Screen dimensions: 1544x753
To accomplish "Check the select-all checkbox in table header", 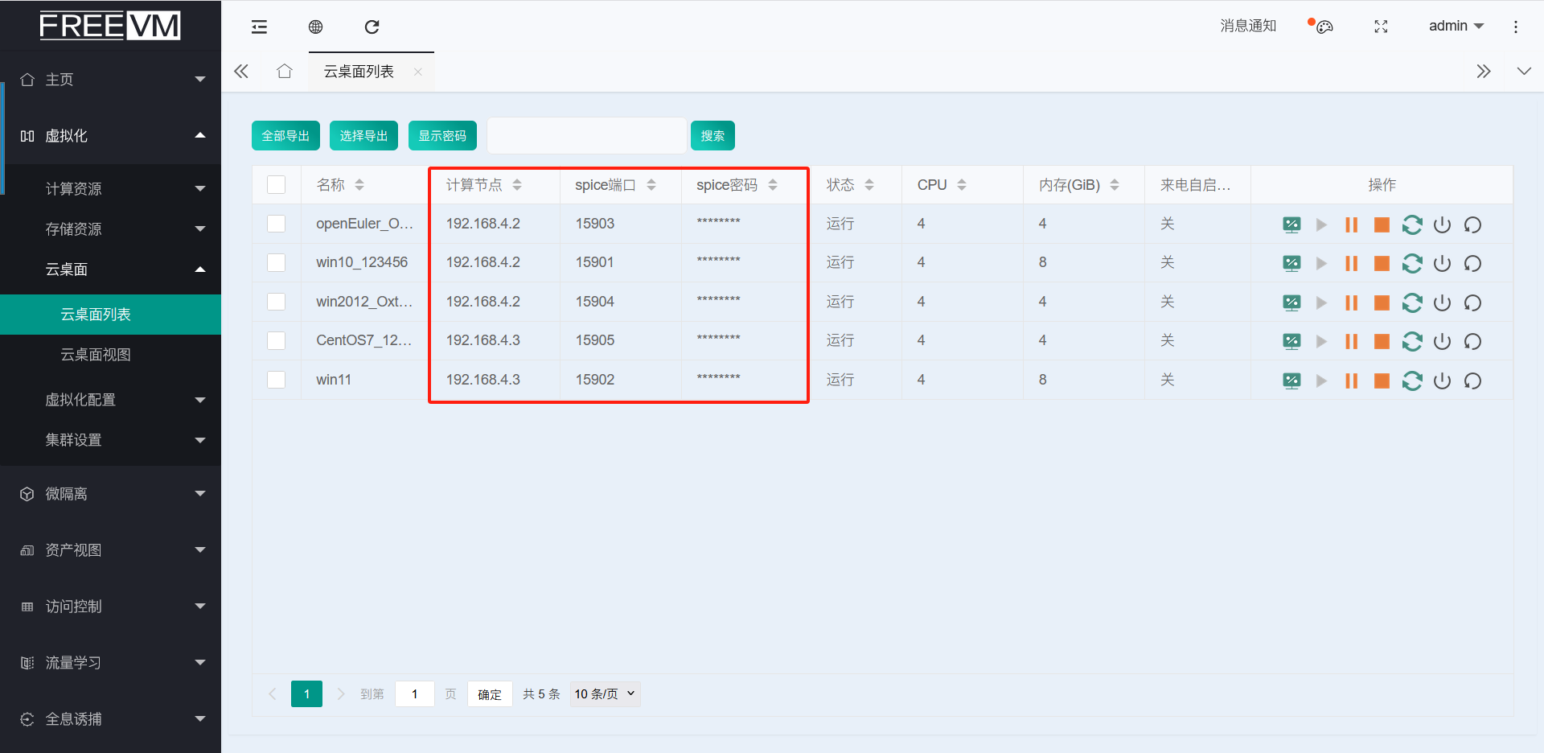I will tap(276, 185).
